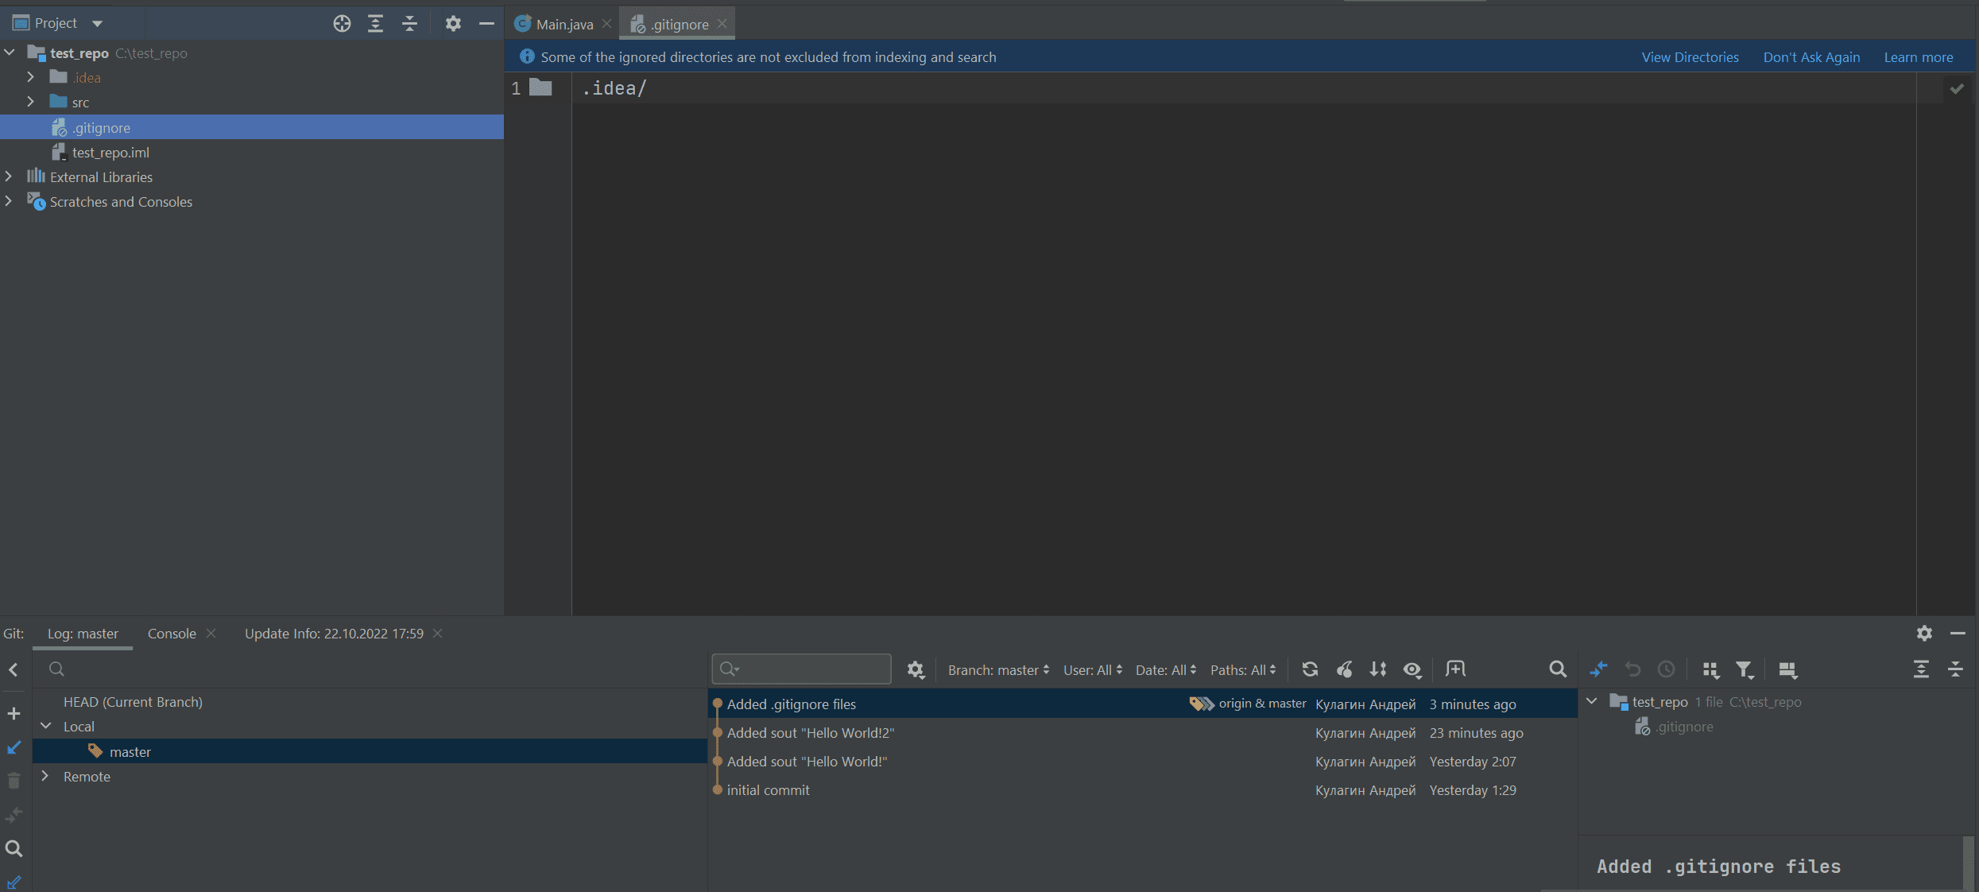Screen dimensions: 1979x892
Task: Open Project panel settings gear
Action: coord(453,24)
